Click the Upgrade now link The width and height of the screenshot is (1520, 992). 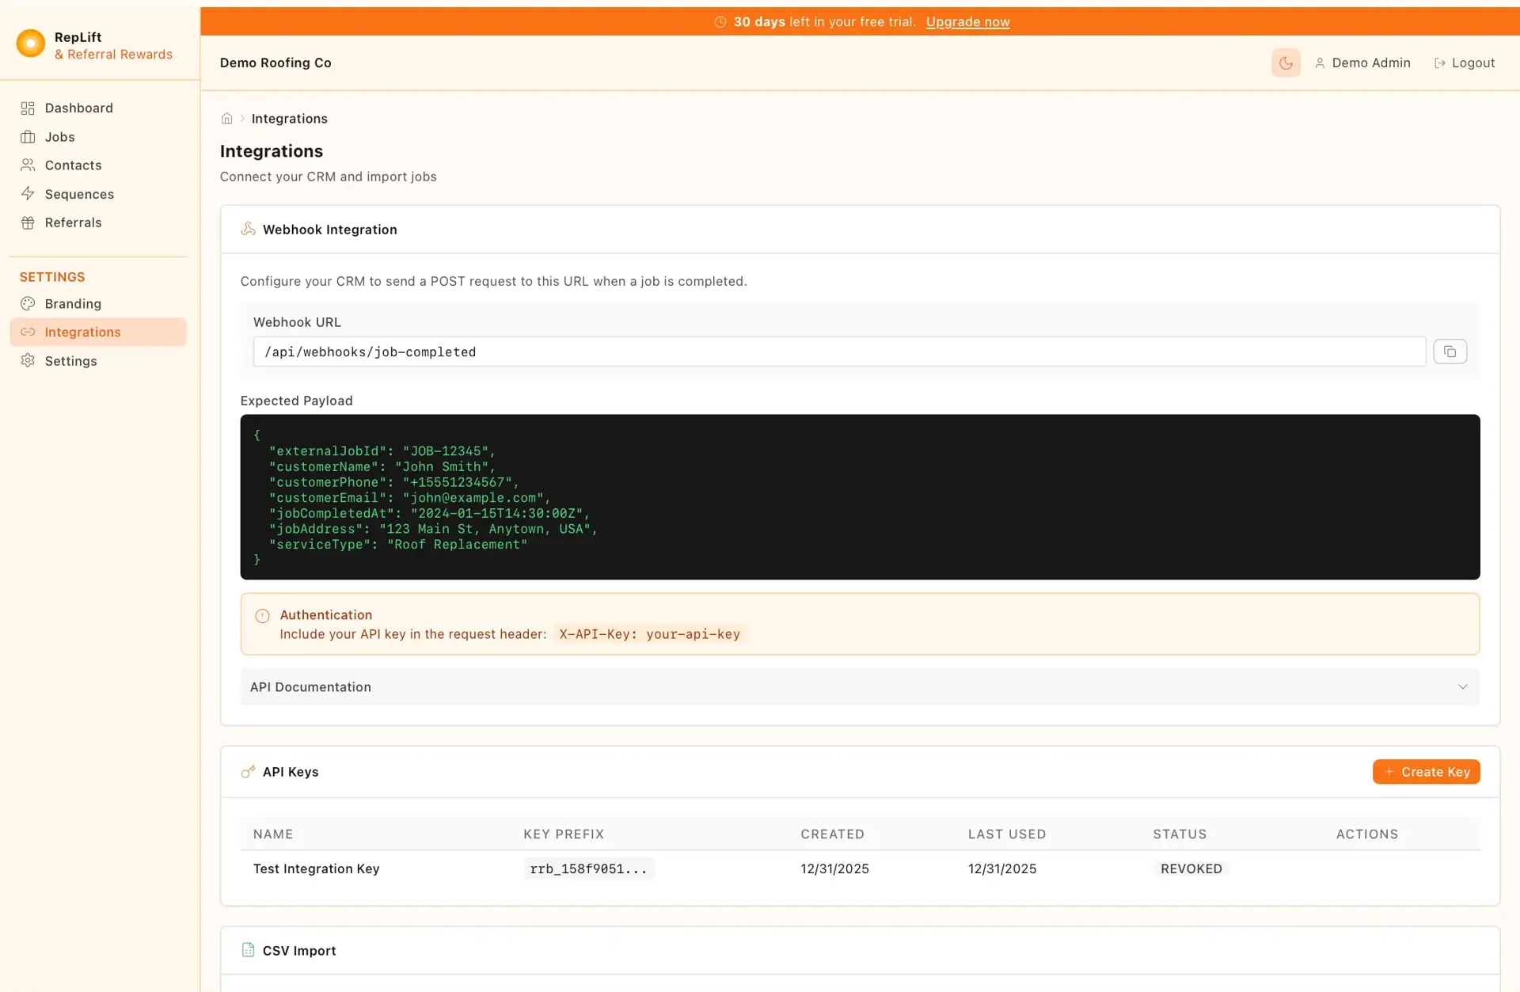pos(967,22)
